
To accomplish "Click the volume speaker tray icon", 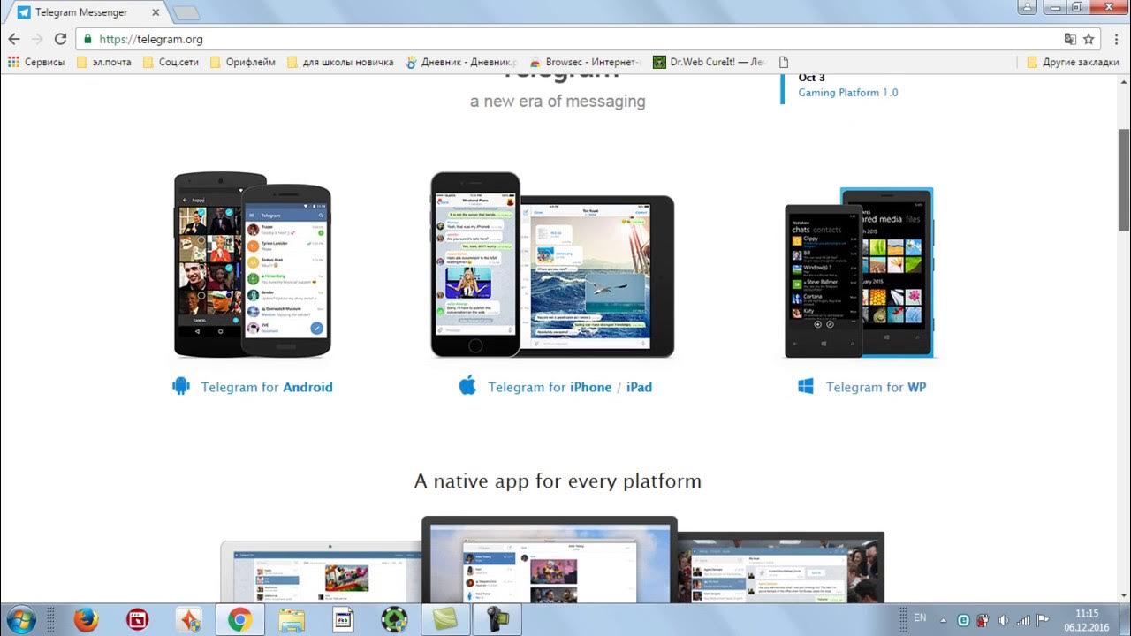I will point(1003,620).
